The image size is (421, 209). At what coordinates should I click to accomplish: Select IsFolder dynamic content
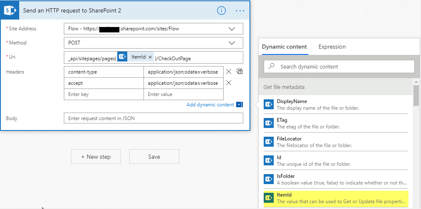click(x=335, y=179)
